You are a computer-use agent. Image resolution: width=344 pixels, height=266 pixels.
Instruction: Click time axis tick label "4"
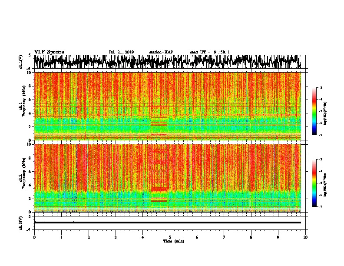click(143, 237)
